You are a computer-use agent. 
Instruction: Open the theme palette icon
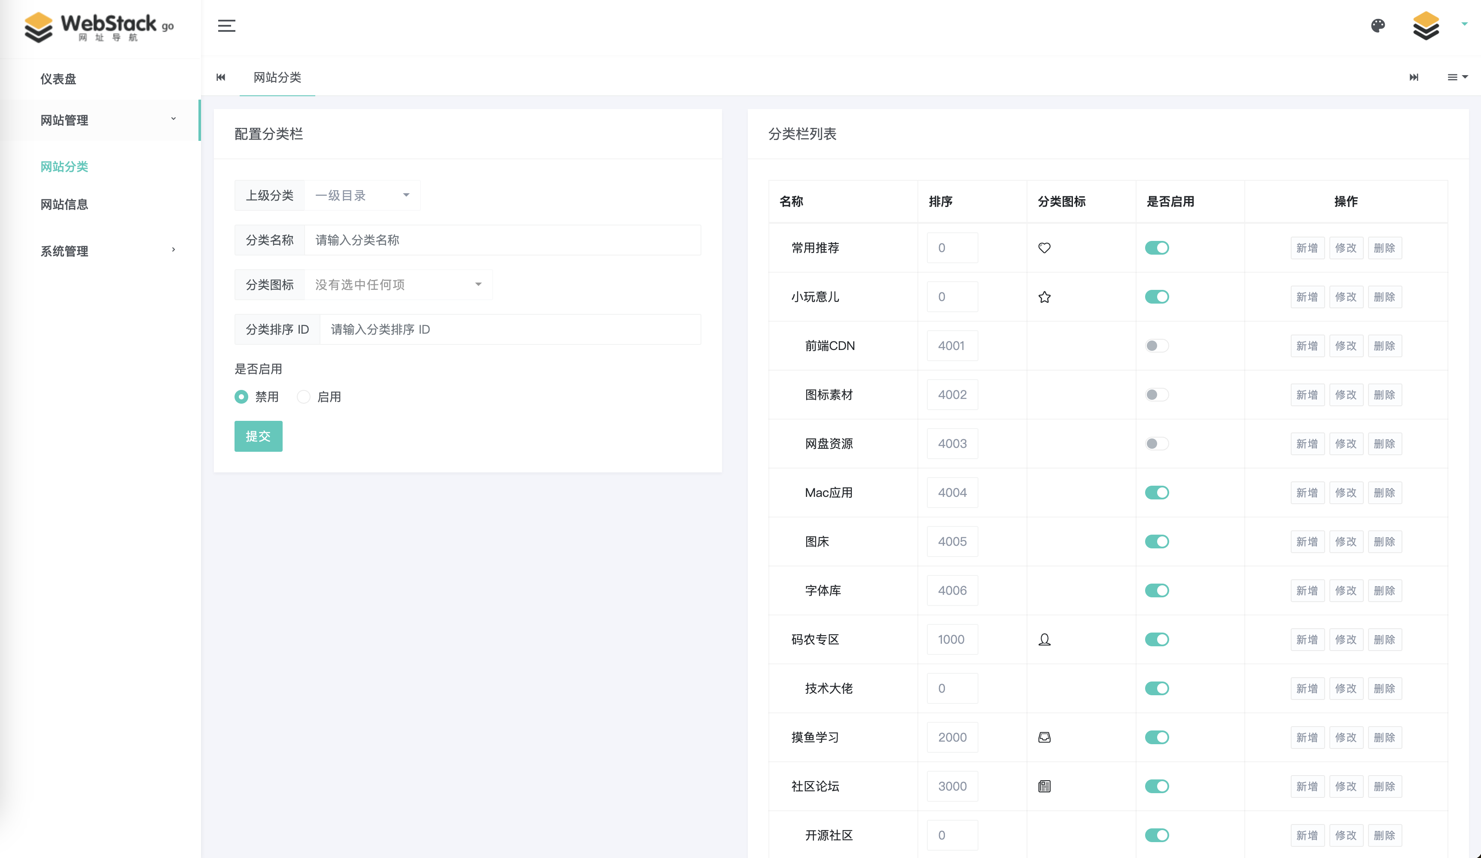click(1377, 26)
